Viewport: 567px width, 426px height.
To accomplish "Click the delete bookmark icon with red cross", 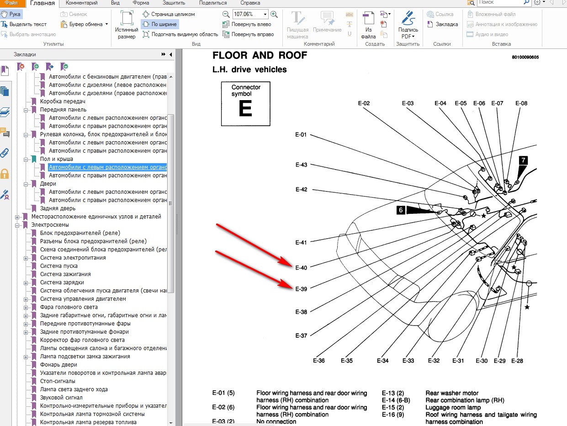I will [21, 67].
